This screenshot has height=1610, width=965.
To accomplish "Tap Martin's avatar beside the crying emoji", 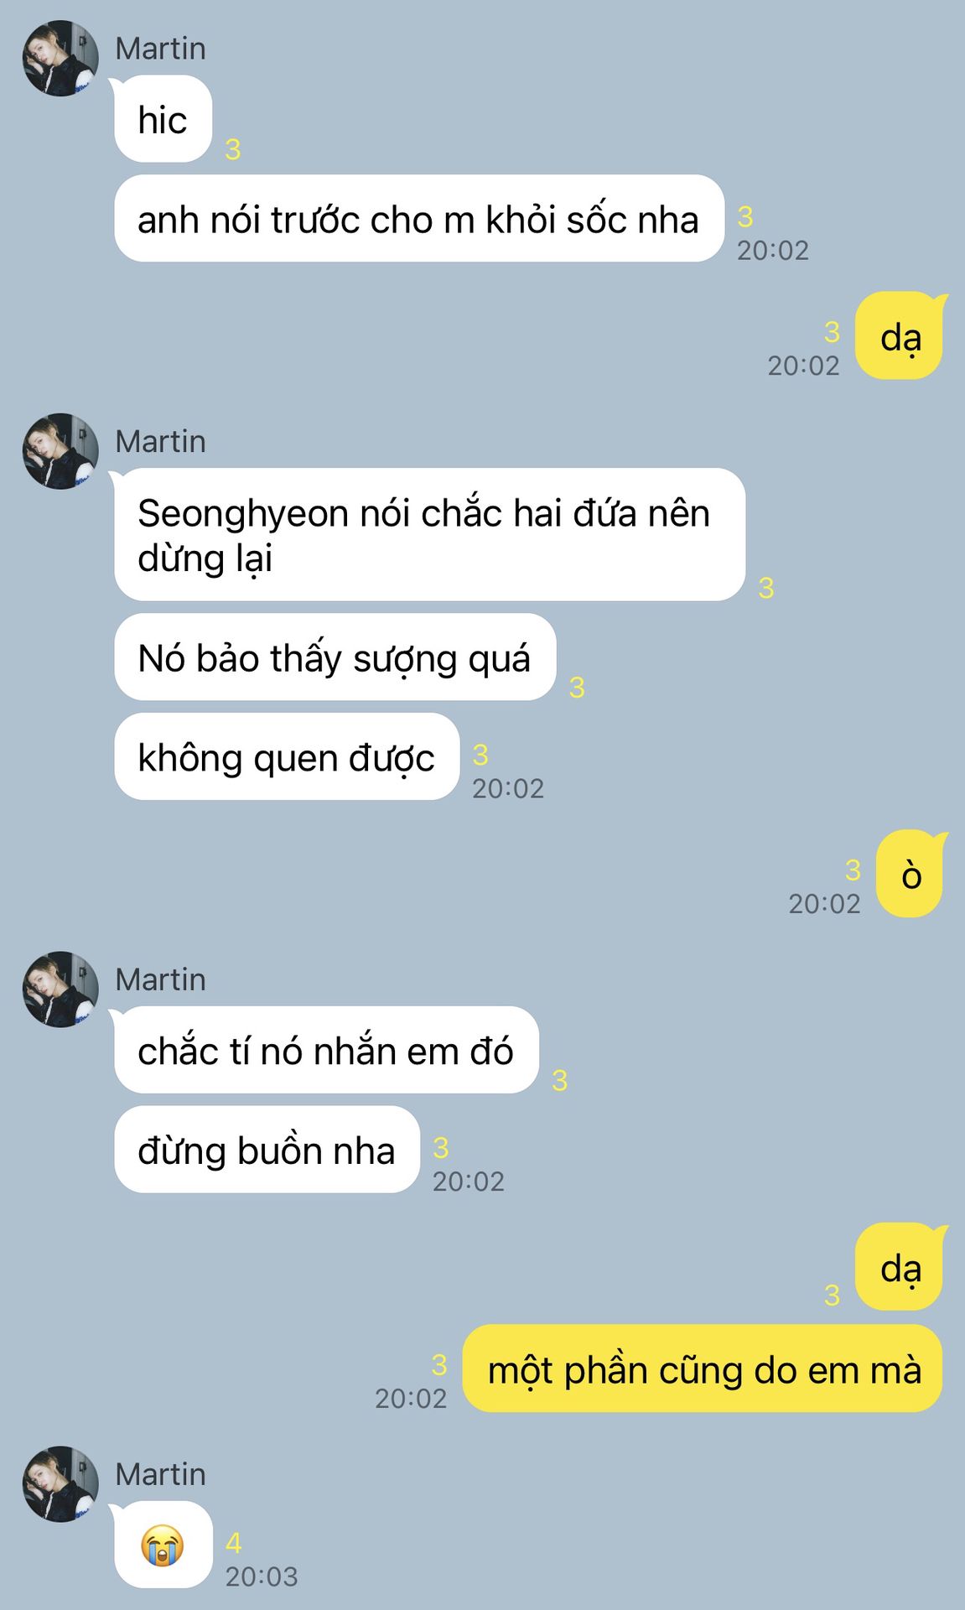I will tap(60, 1484).
